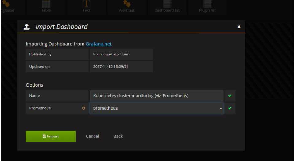
Task: Go Back to previous import step
Action: [118, 136]
